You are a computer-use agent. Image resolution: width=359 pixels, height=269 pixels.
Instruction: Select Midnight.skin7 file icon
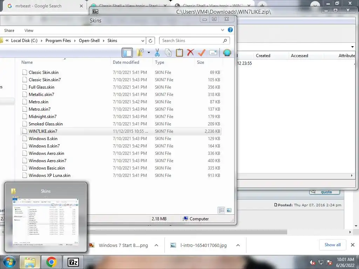25,116
